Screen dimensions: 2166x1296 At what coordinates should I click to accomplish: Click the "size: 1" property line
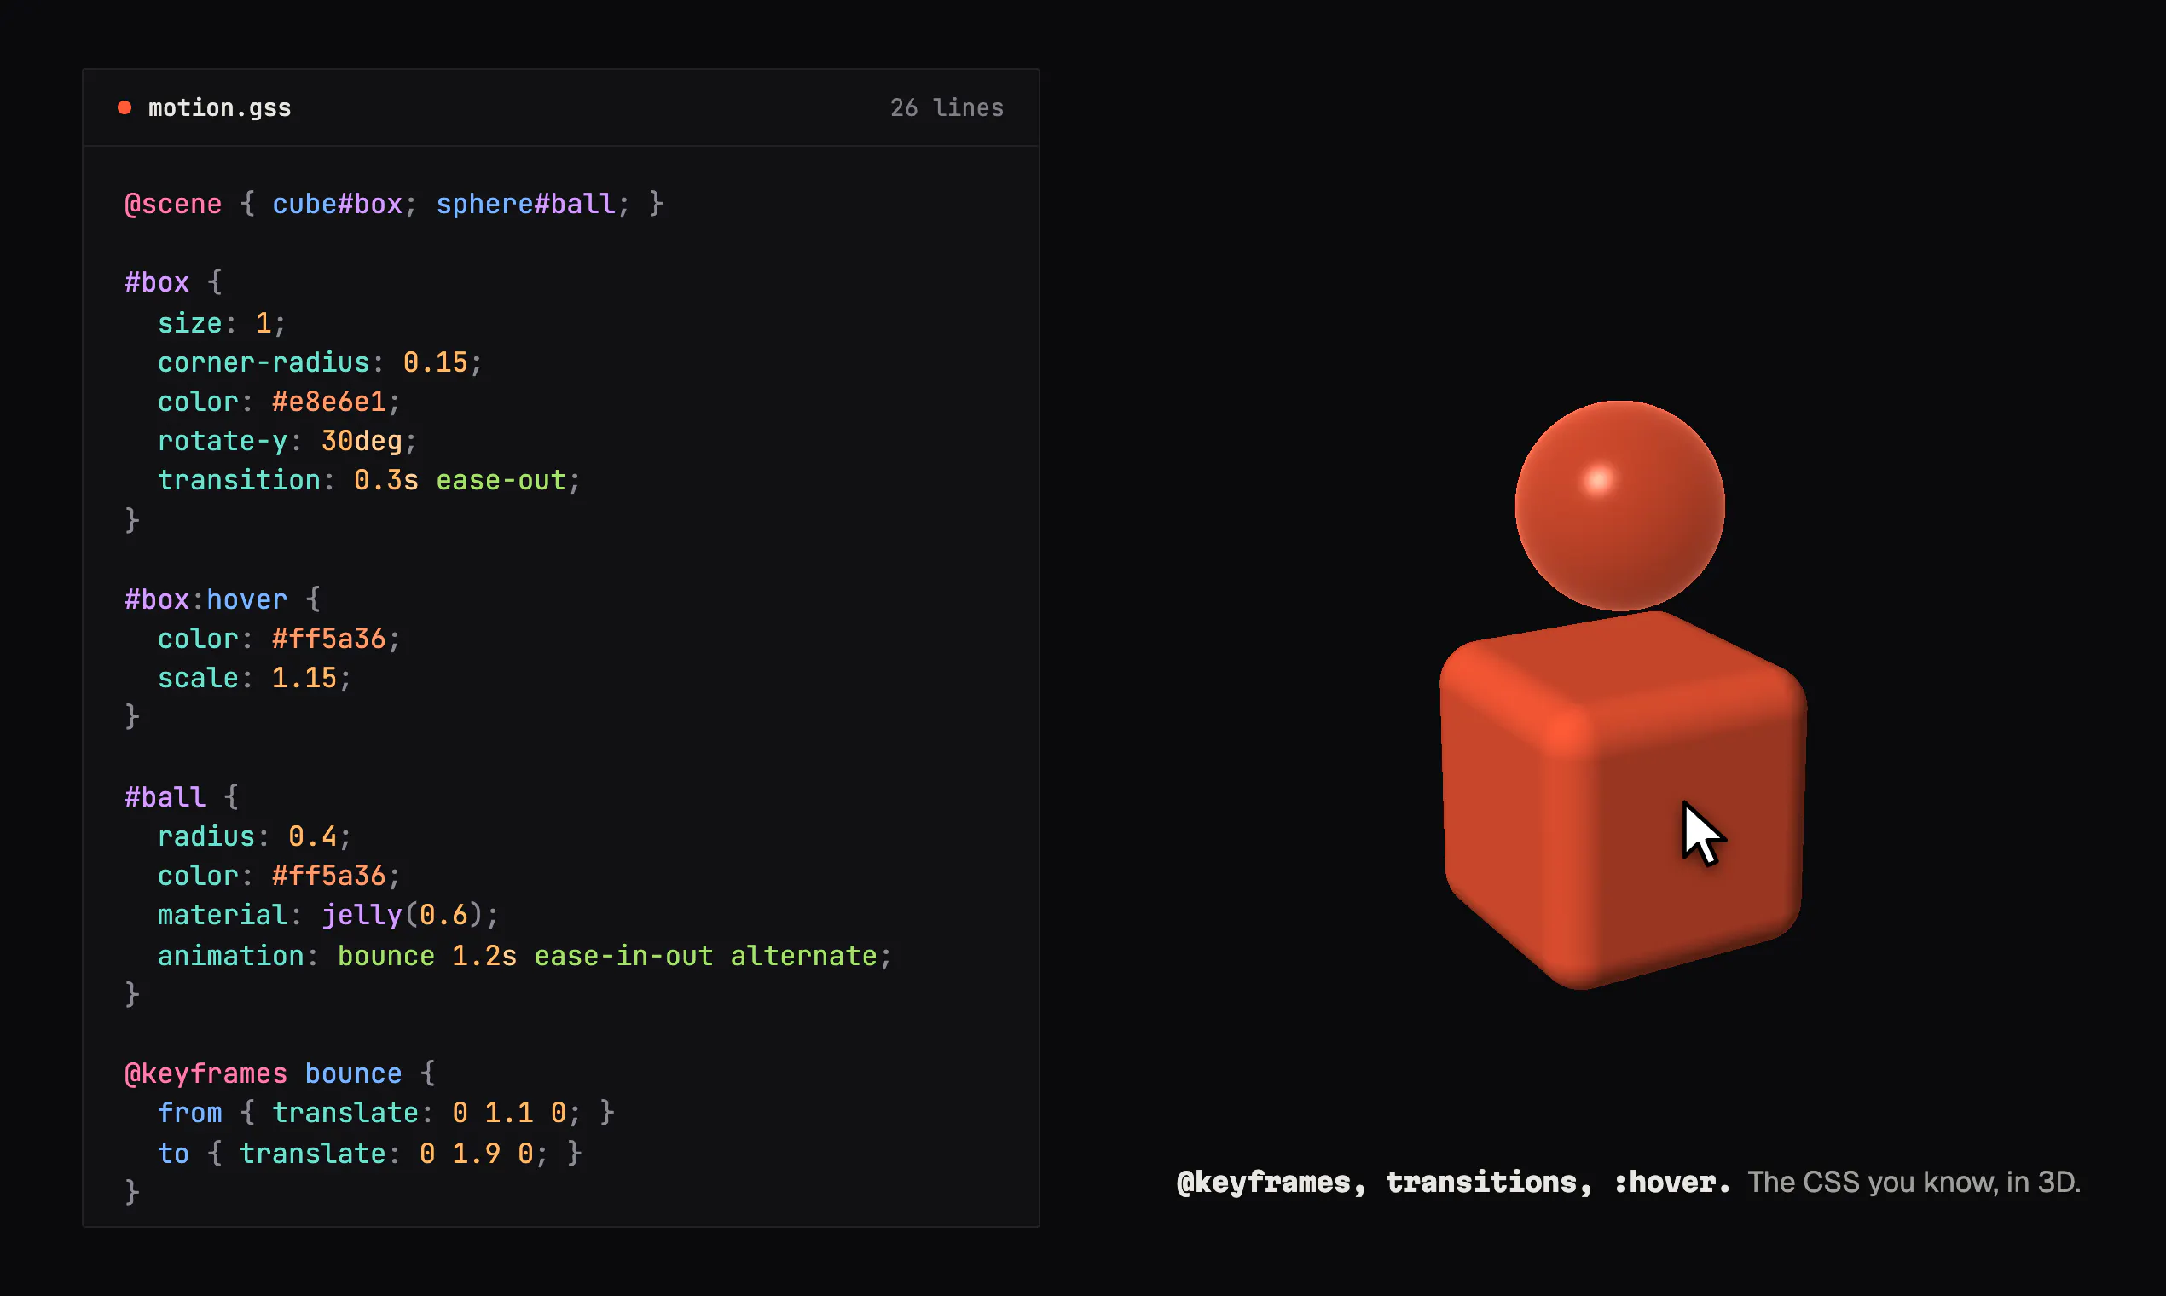pyautogui.click(x=222, y=323)
